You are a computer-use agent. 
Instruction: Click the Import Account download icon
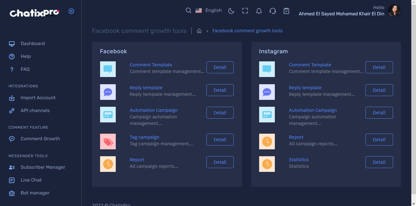pos(12,98)
